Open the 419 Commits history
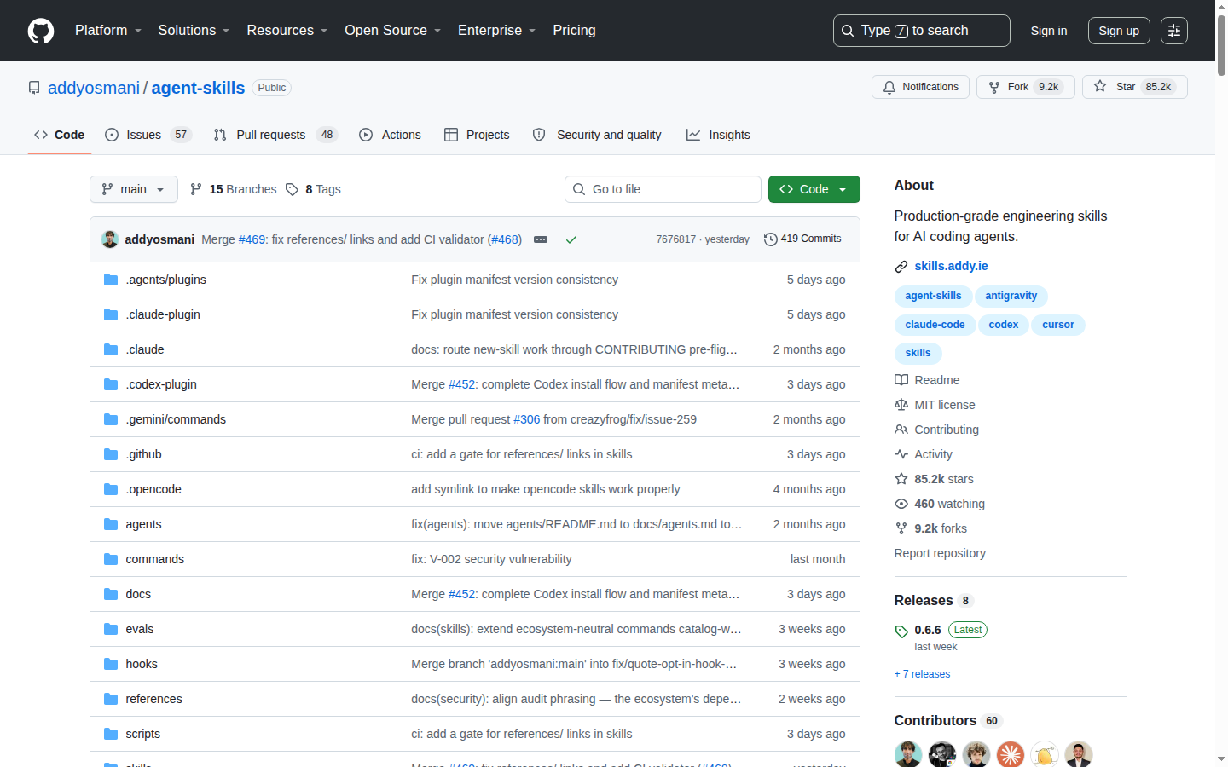 coord(802,239)
